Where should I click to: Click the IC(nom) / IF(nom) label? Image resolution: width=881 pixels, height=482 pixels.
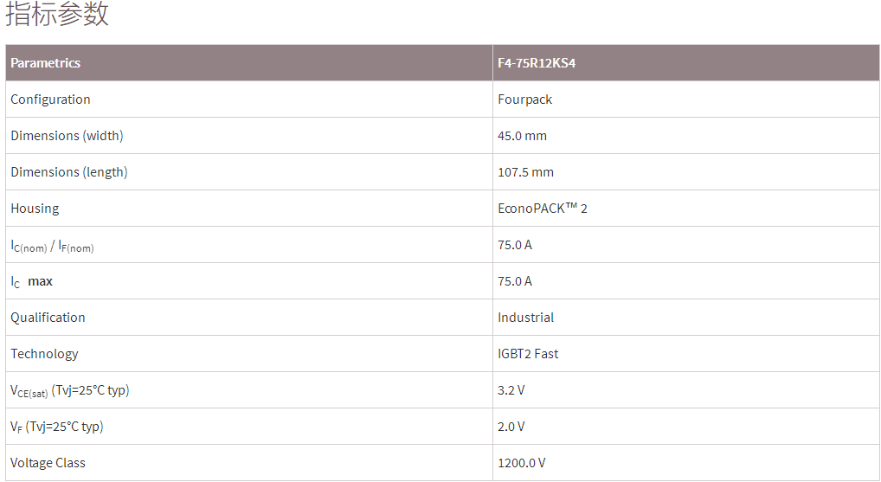(52, 246)
